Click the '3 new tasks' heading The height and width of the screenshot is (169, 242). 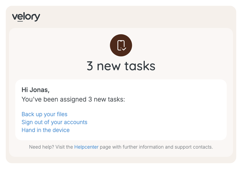[x=121, y=66]
